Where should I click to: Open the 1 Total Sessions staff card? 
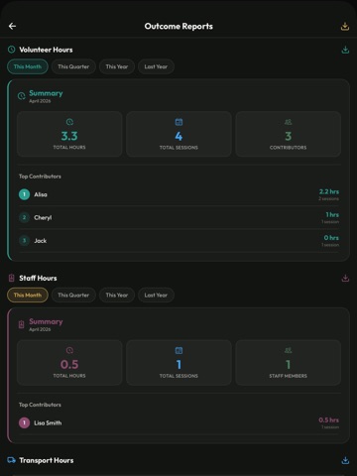[178, 362]
